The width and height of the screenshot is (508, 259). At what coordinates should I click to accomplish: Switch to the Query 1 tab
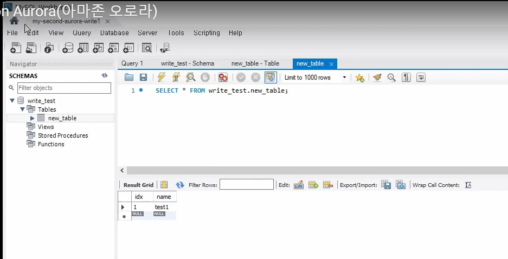[132, 63]
